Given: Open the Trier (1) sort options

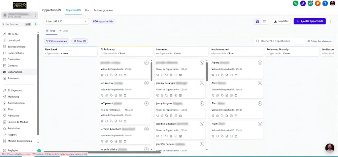Looking at the screenshot, I should [80, 41].
